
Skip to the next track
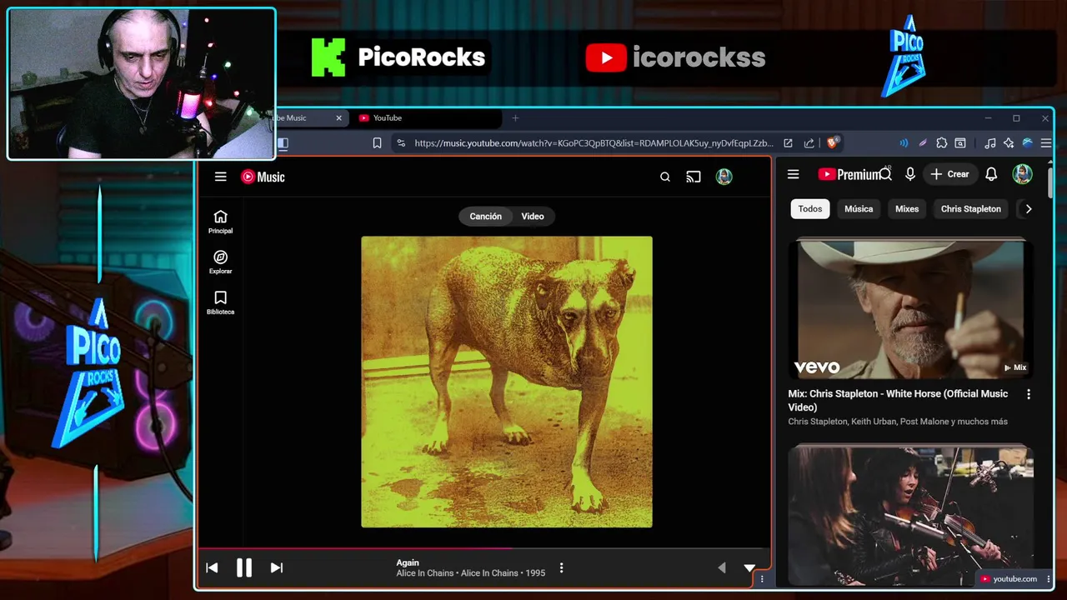coord(277,567)
